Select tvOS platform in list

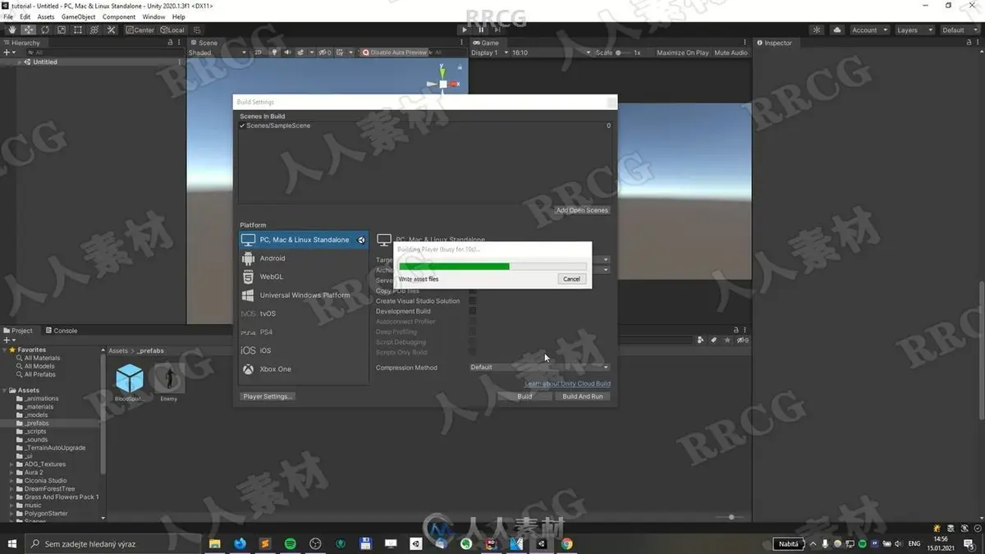tap(304, 314)
